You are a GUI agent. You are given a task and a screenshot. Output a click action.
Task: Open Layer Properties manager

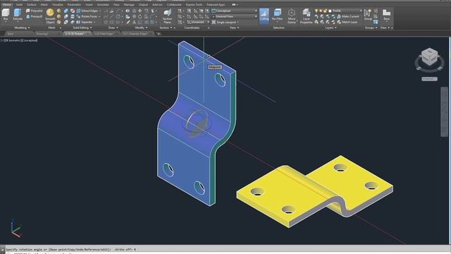pos(306,16)
